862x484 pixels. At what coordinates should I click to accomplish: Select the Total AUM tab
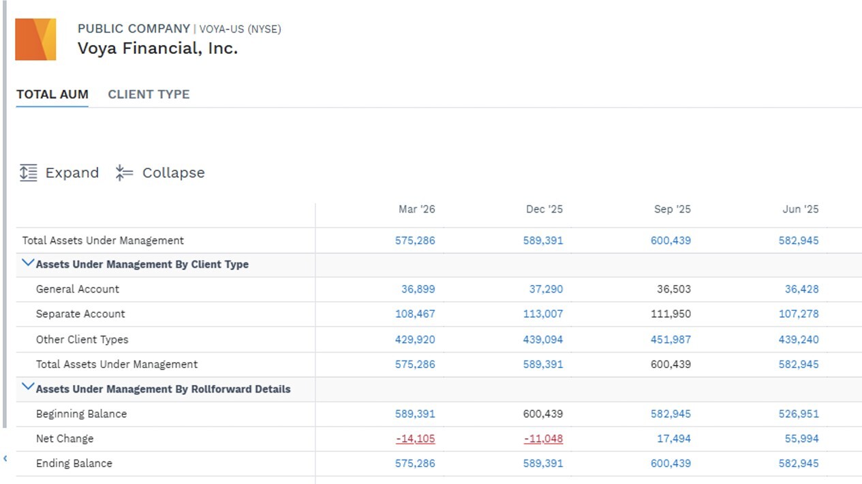coord(52,95)
